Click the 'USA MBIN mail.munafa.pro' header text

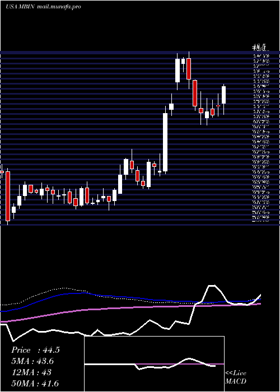click(x=43, y=7)
